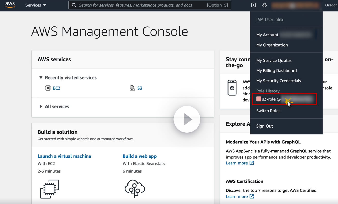Expand the All services section

[41, 106]
